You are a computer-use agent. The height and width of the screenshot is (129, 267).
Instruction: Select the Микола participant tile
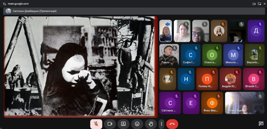pos(233,55)
